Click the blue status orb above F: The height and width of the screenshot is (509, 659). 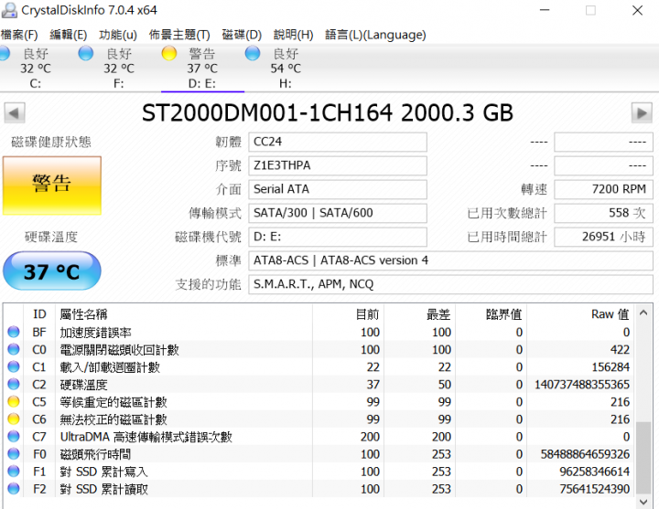coord(86,53)
